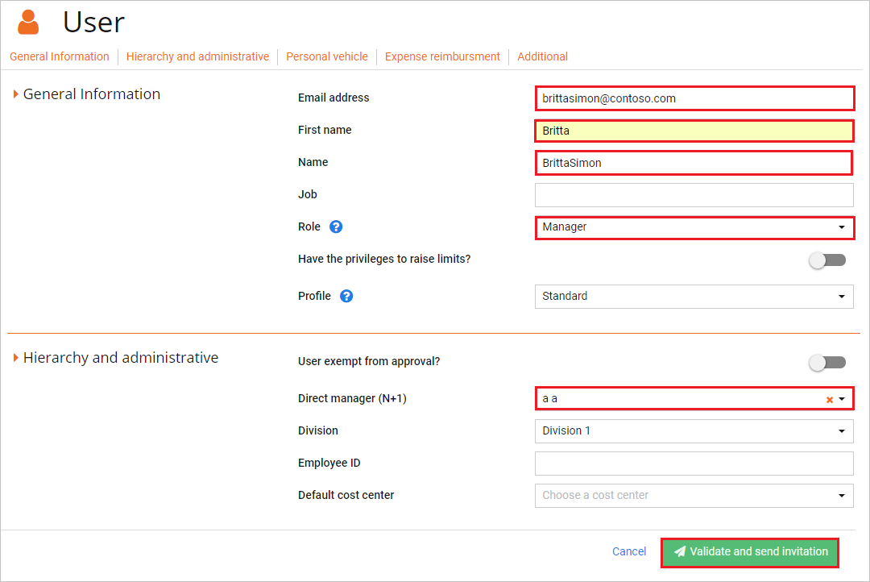Open the Profile dropdown showing Standard
This screenshot has height=582, width=870.
click(x=843, y=297)
